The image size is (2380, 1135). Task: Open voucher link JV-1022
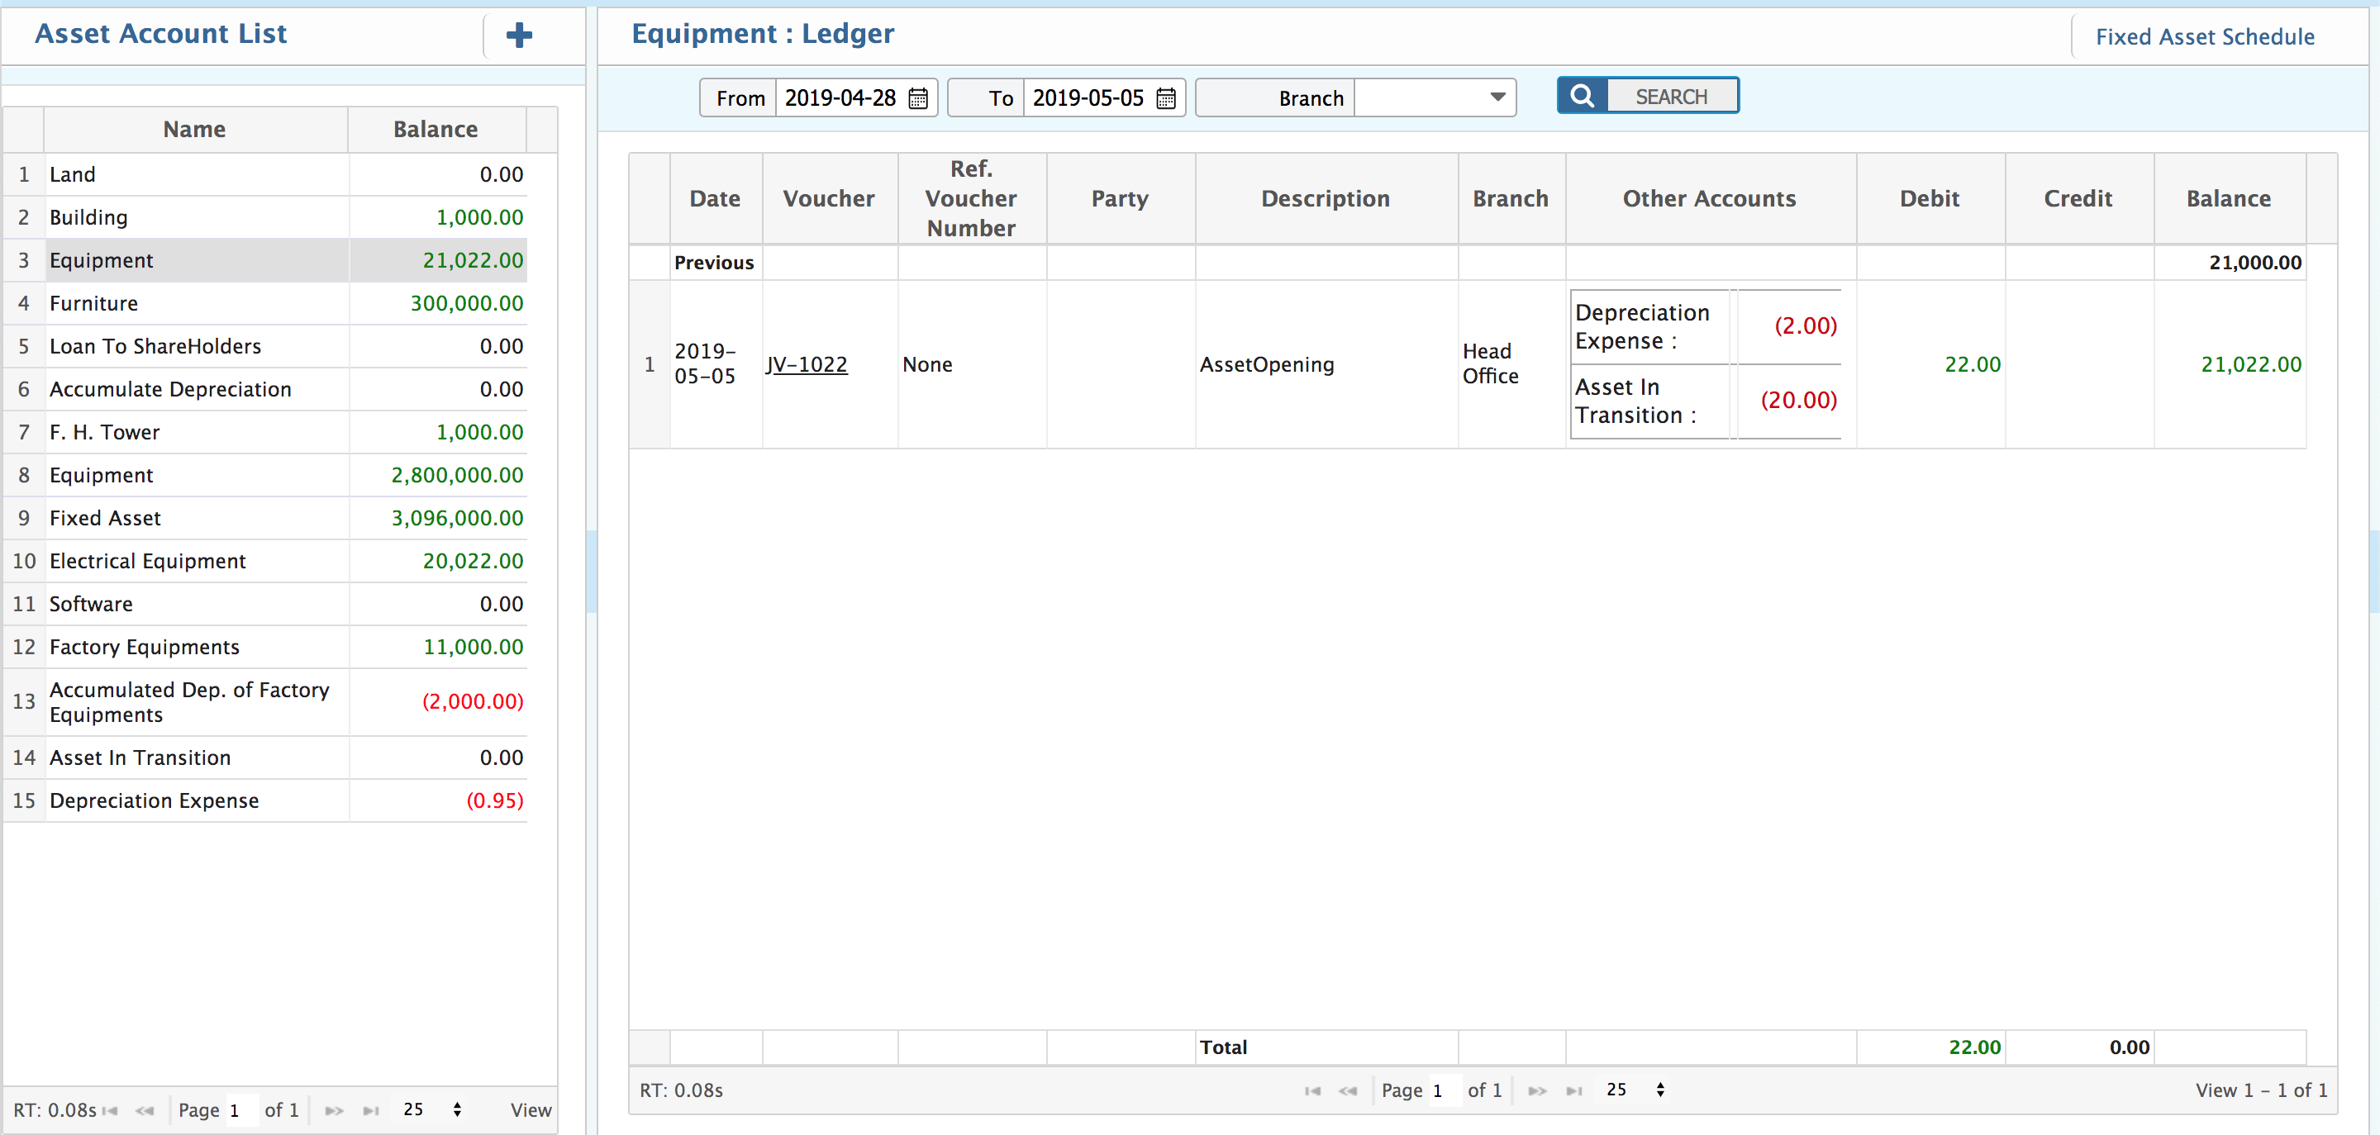pos(806,365)
